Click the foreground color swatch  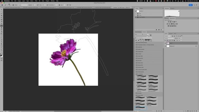1,55
